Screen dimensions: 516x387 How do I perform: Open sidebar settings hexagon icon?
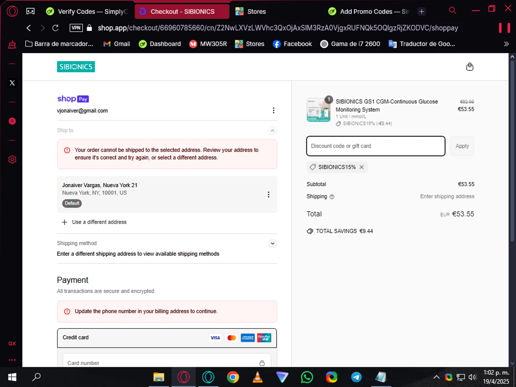pyautogui.click(x=12, y=160)
